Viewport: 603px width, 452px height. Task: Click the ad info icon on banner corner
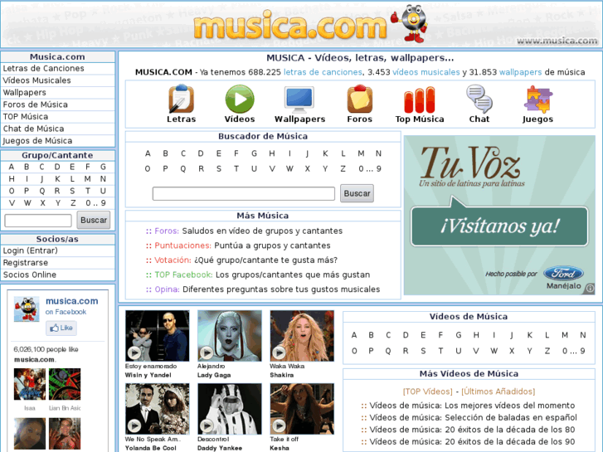tap(591, 288)
